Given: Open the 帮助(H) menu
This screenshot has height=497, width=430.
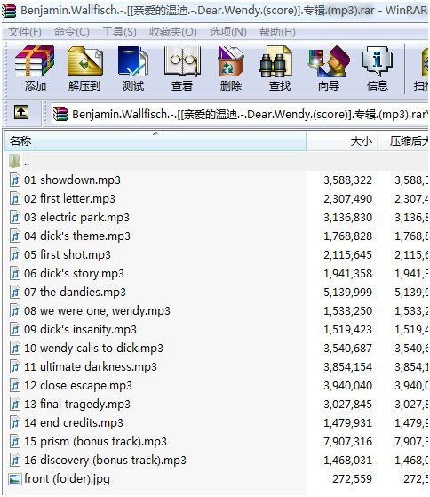Looking at the screenshot, I should point(277,32).
